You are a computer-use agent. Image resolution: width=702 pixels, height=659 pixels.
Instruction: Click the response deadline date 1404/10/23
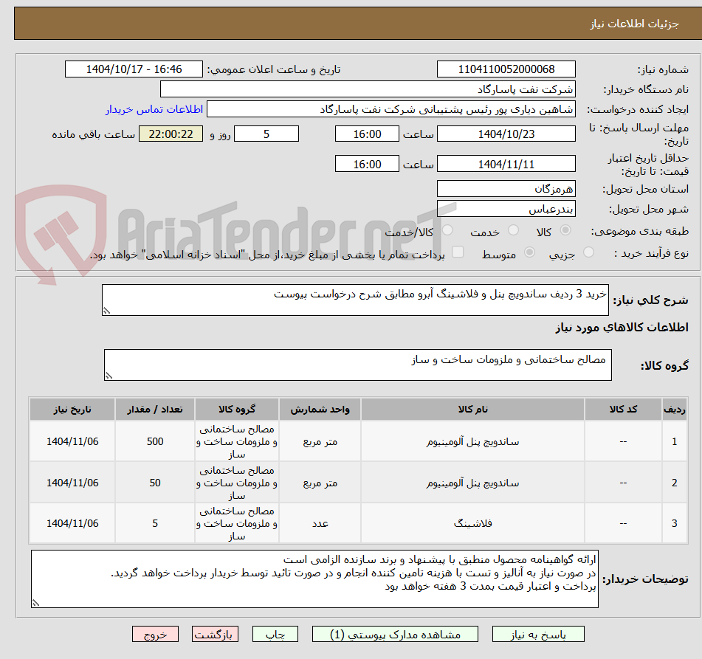pos(506,134)
